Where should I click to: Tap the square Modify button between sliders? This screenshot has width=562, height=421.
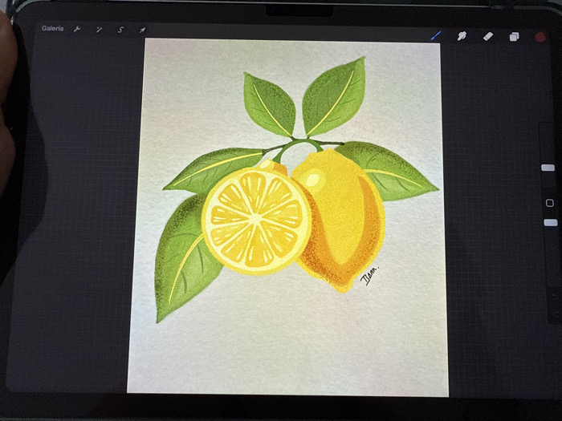(x=549, y=203)
